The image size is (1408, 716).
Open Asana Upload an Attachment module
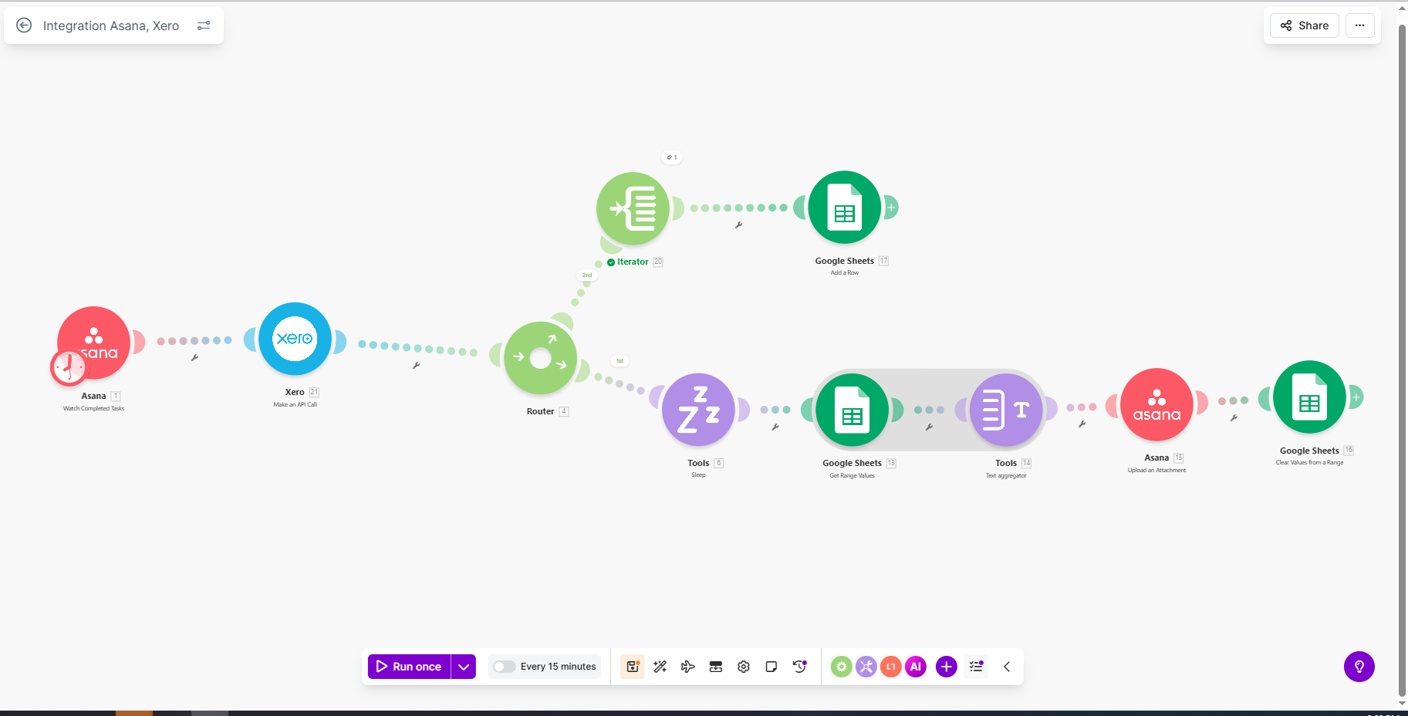[1156, 404]
